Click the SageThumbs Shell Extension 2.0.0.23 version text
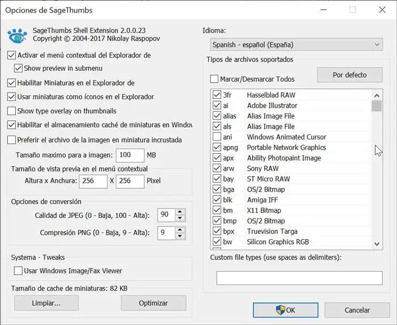 point(89,31)
